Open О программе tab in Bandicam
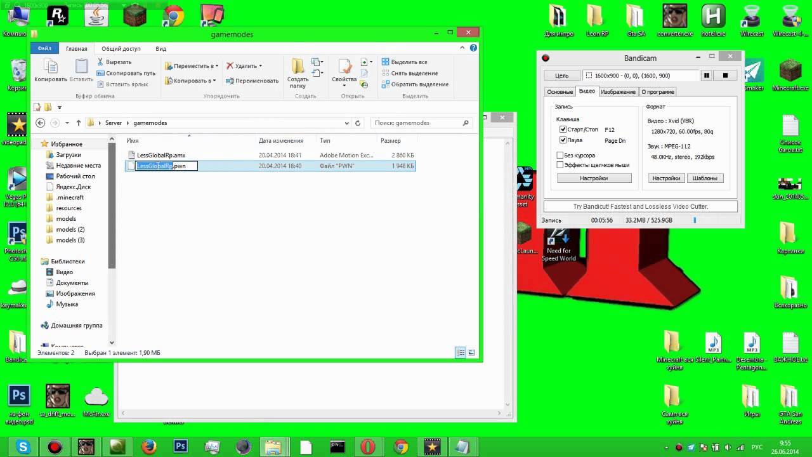812x457 pixels. 657,92
